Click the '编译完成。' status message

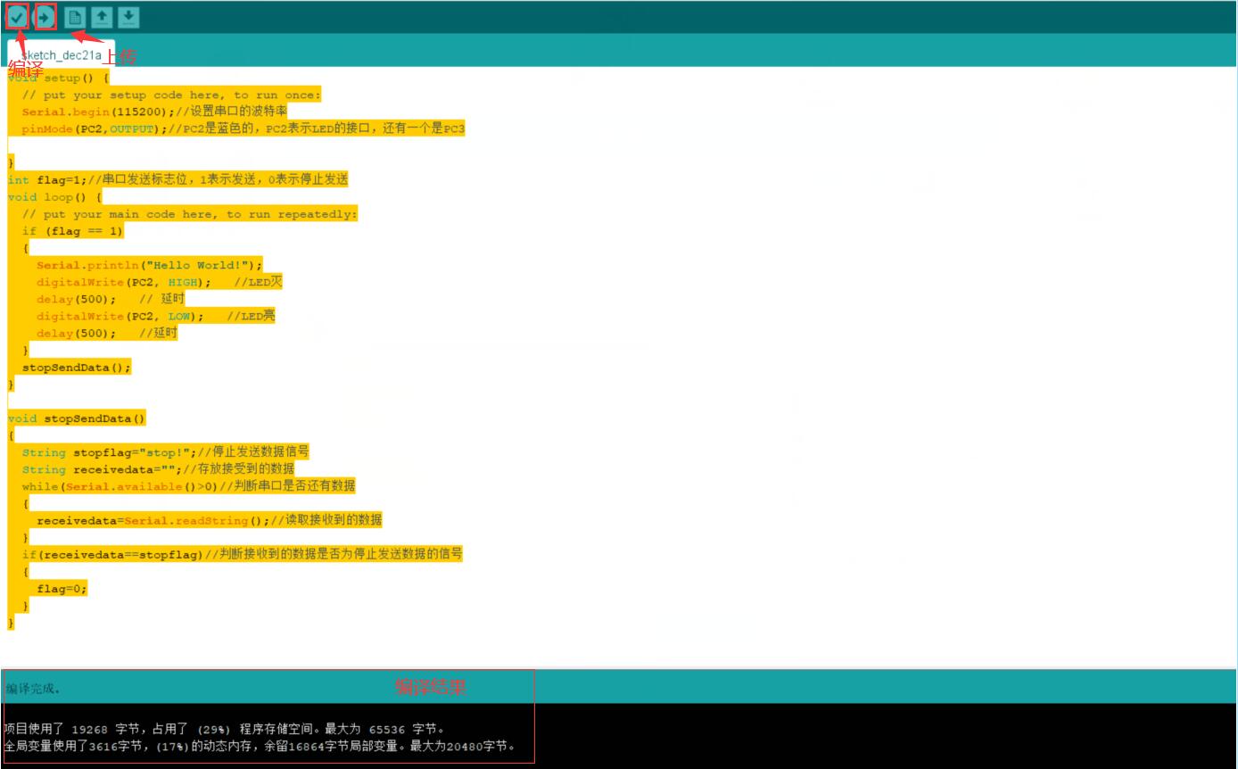[x=34, y=689]
